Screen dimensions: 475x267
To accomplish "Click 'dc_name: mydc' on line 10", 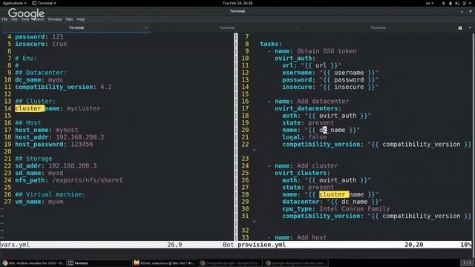I will coord(39,80).
